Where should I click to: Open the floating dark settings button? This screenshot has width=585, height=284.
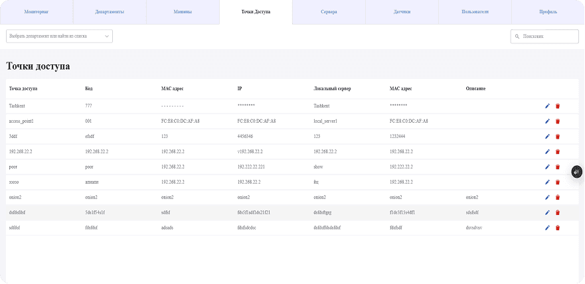click(577, 172)
